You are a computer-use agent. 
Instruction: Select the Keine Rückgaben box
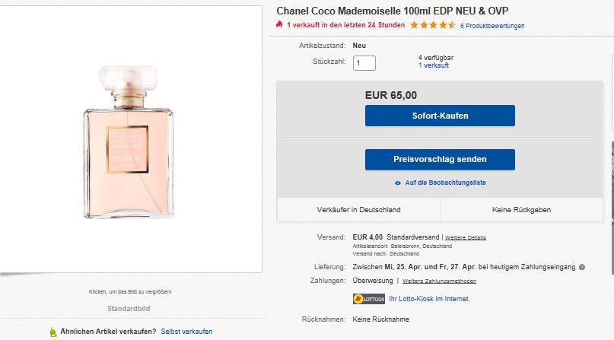(x=521, y=210)
